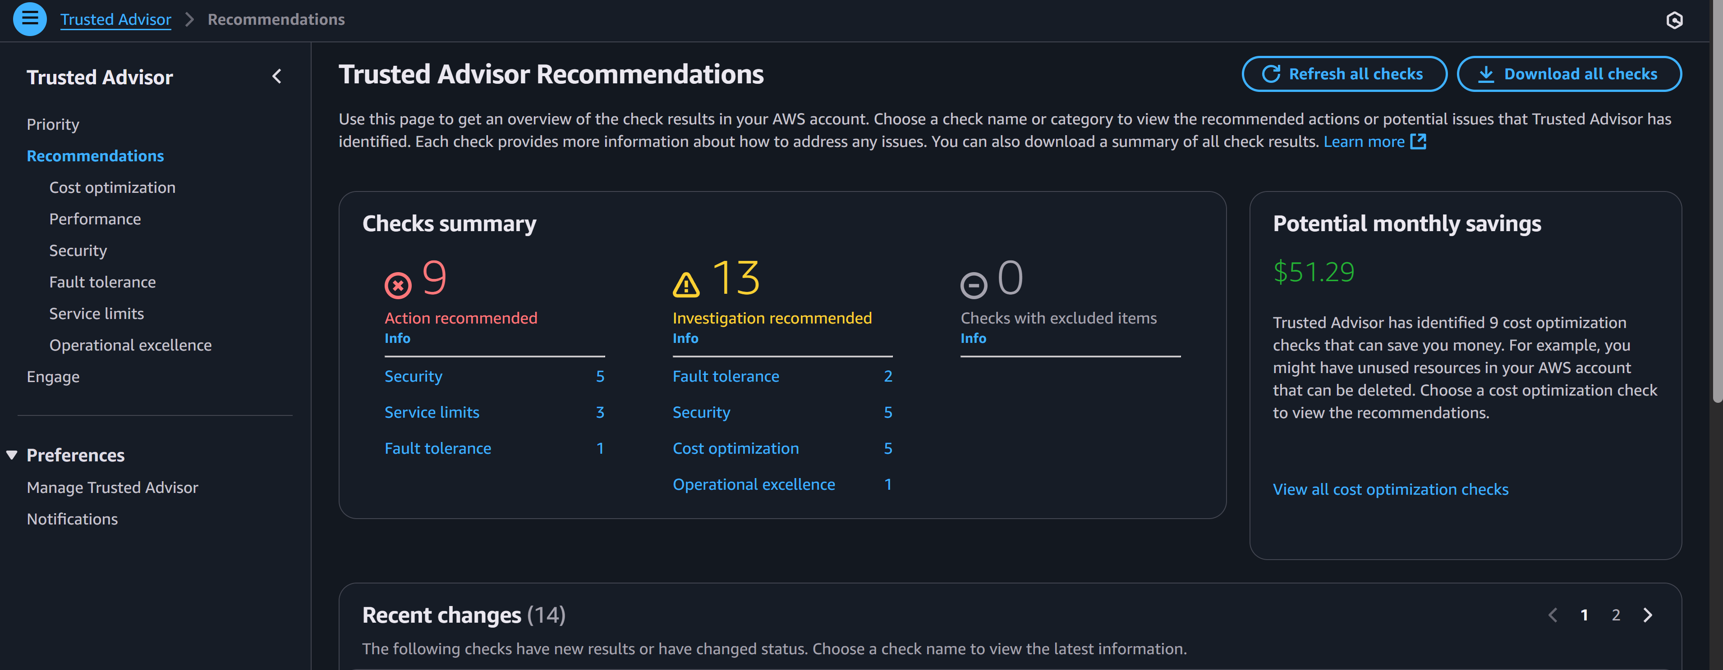Click Info link under Action recommended
Screen dimensions: 1723x670
(397, 338)
